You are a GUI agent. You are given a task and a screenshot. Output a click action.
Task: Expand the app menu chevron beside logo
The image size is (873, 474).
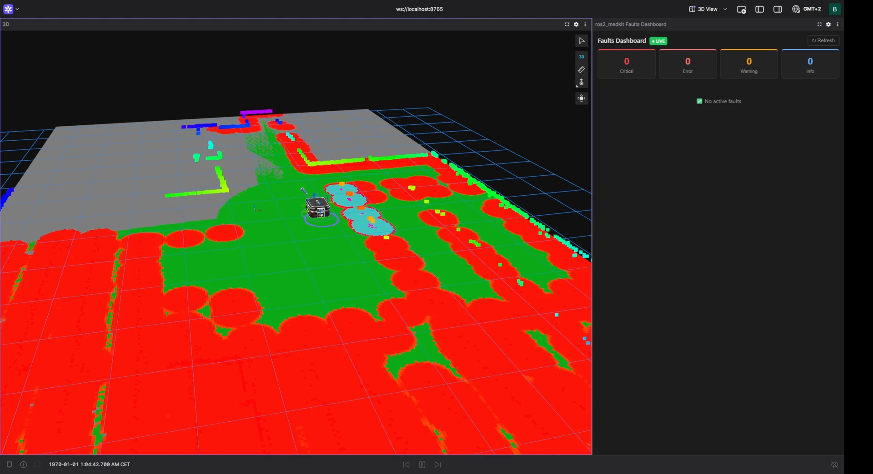coord(17,9)
